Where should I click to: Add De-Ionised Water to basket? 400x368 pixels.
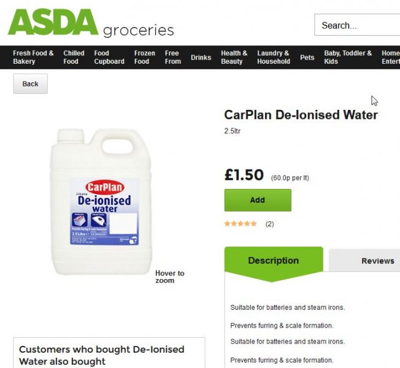258,200
